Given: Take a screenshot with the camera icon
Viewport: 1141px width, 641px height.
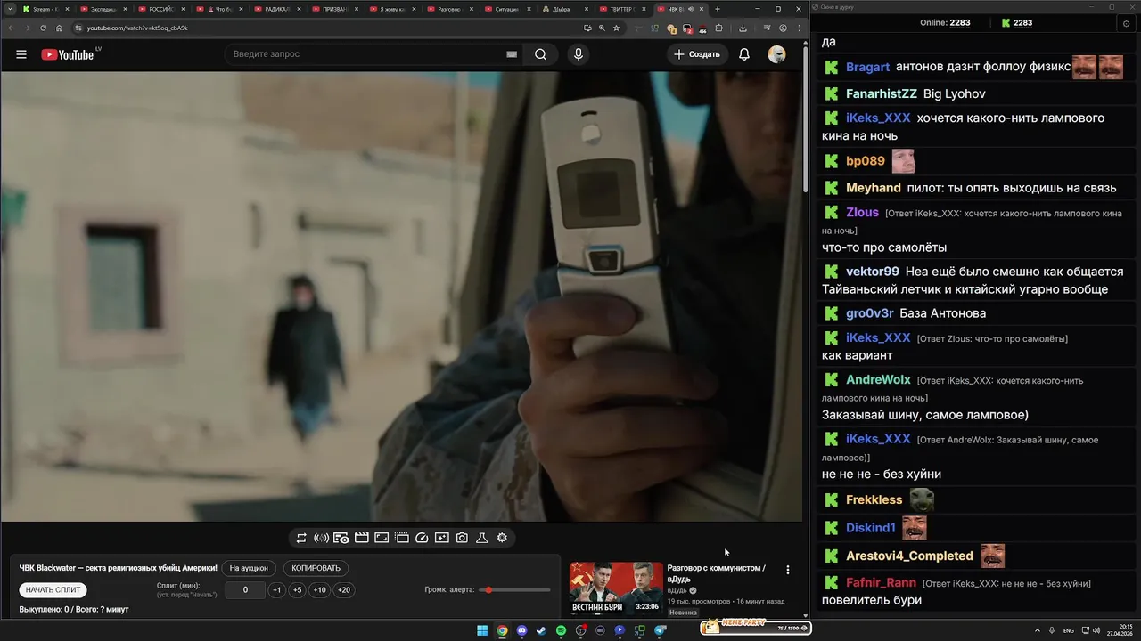Looking at the screenshot, I should point(462,538).
